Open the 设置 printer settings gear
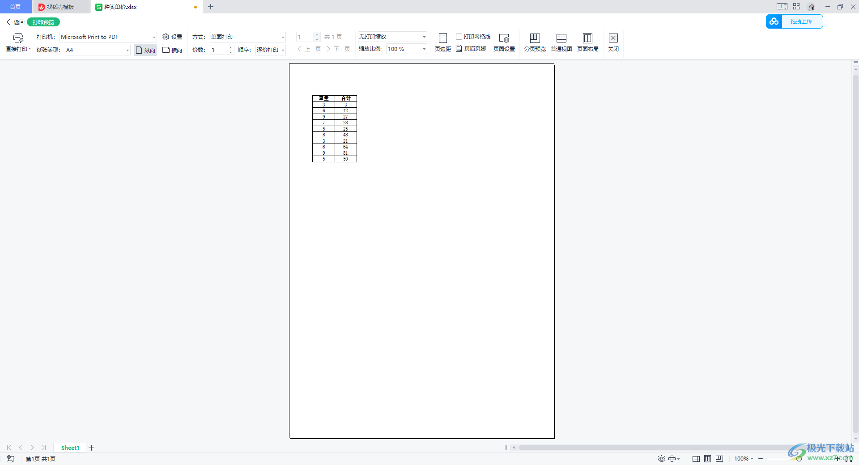Image resolution: width=859 pixels, height=465 pixels. click(x=172, y=37)
